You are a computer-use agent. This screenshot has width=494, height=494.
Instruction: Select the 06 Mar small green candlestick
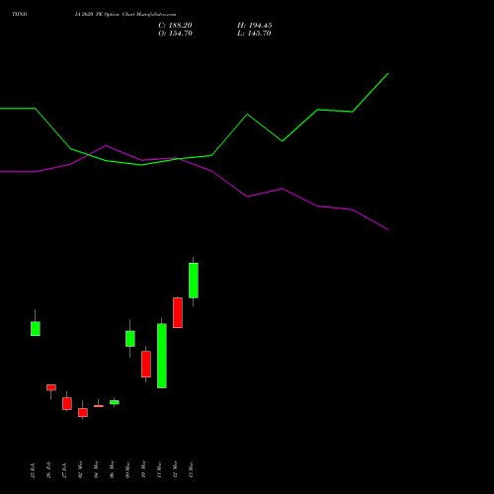115,402
